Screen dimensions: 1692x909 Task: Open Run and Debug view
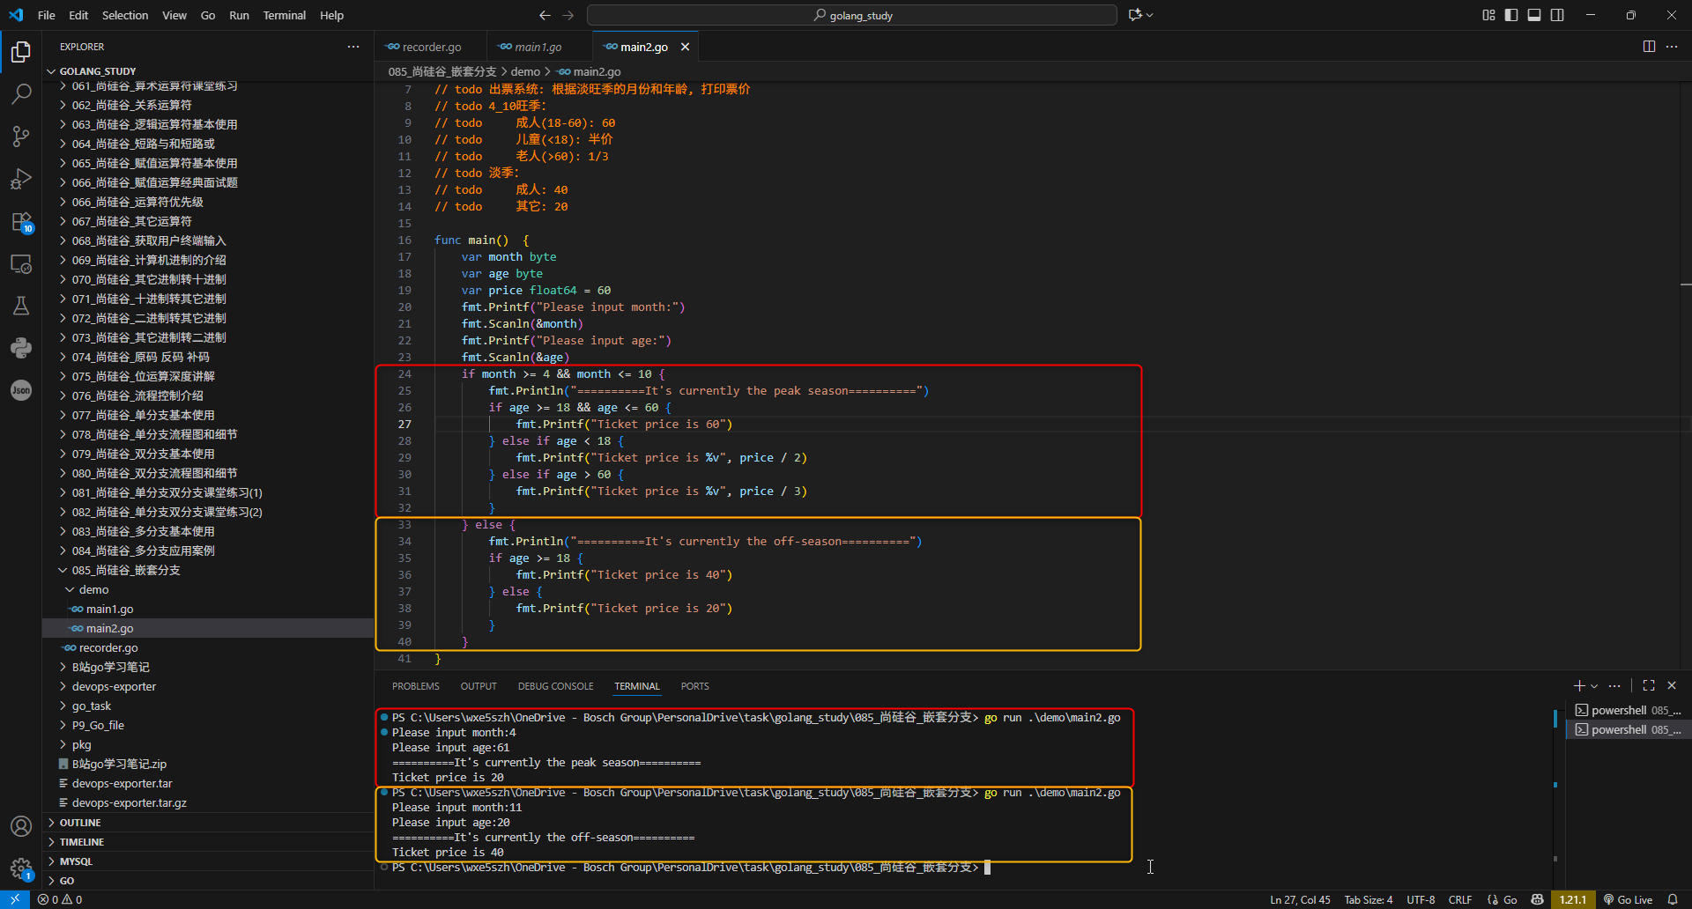pyautogui.click(x=21, y=179)
